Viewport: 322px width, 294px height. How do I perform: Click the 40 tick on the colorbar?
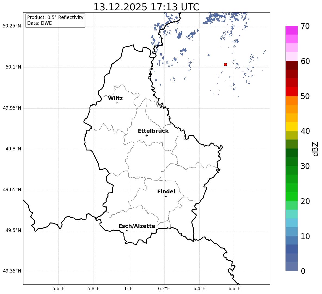[305, 131]
